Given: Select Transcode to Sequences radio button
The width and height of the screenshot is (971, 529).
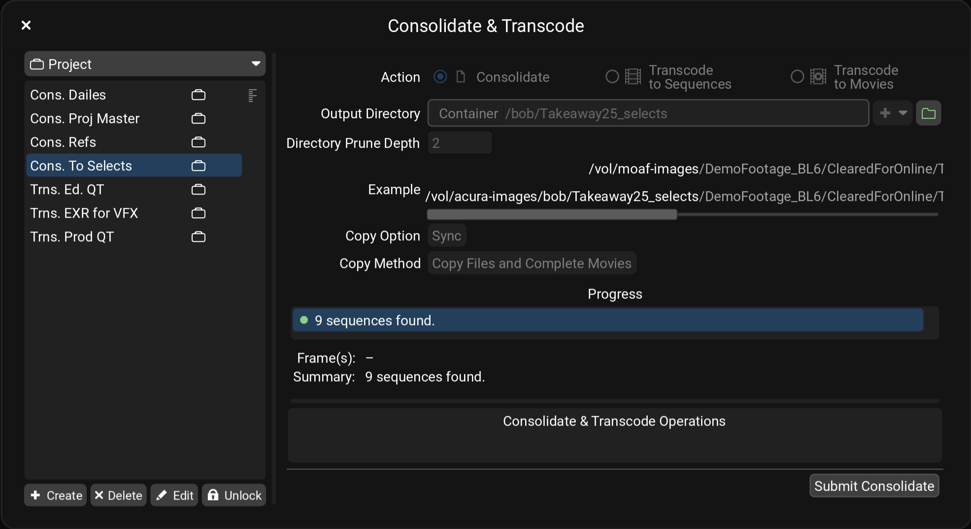Looking at the screenshot, I should pyautogui.click(x=612, y=77).
